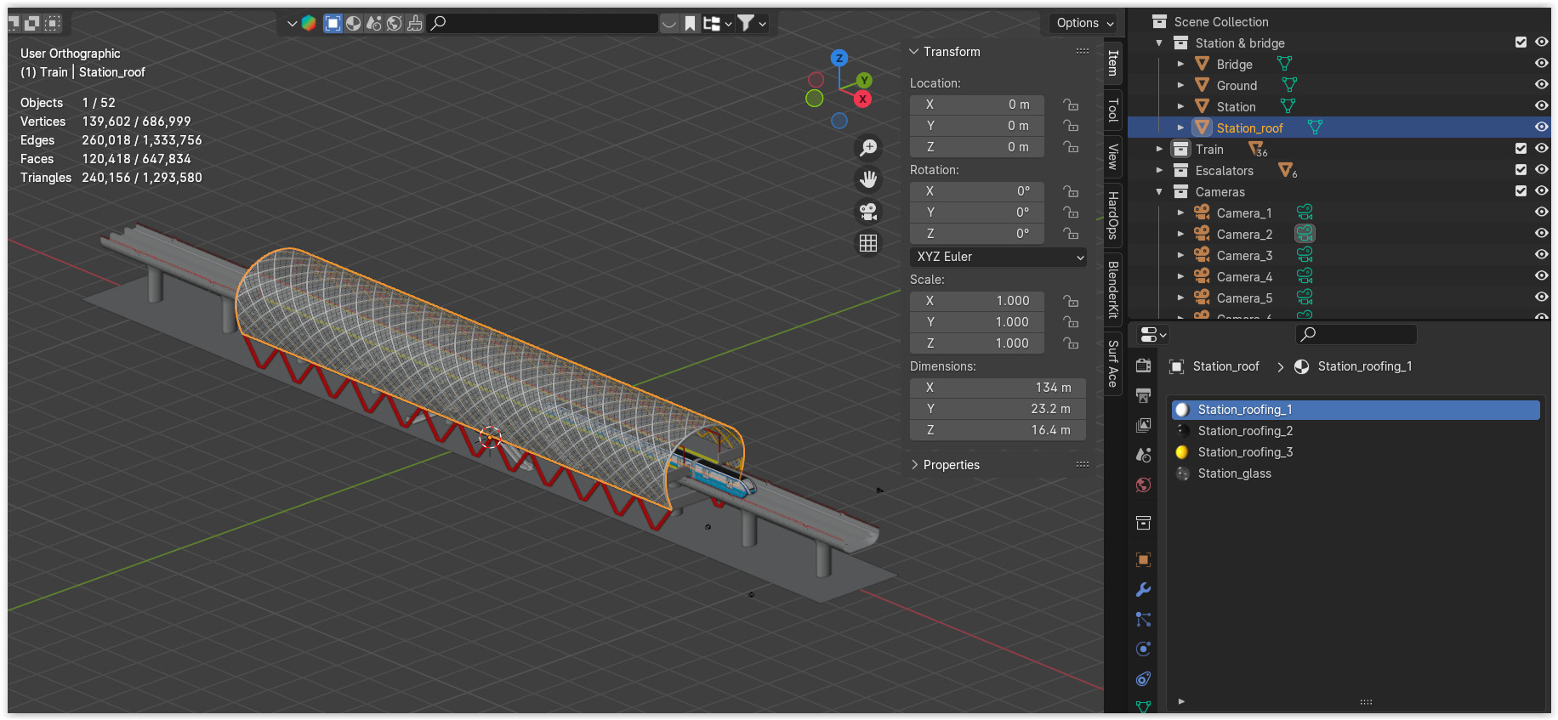Expand the Station_roof object in the outliner
This screenshot has height=720, width=1558.
coord(1180,128)
